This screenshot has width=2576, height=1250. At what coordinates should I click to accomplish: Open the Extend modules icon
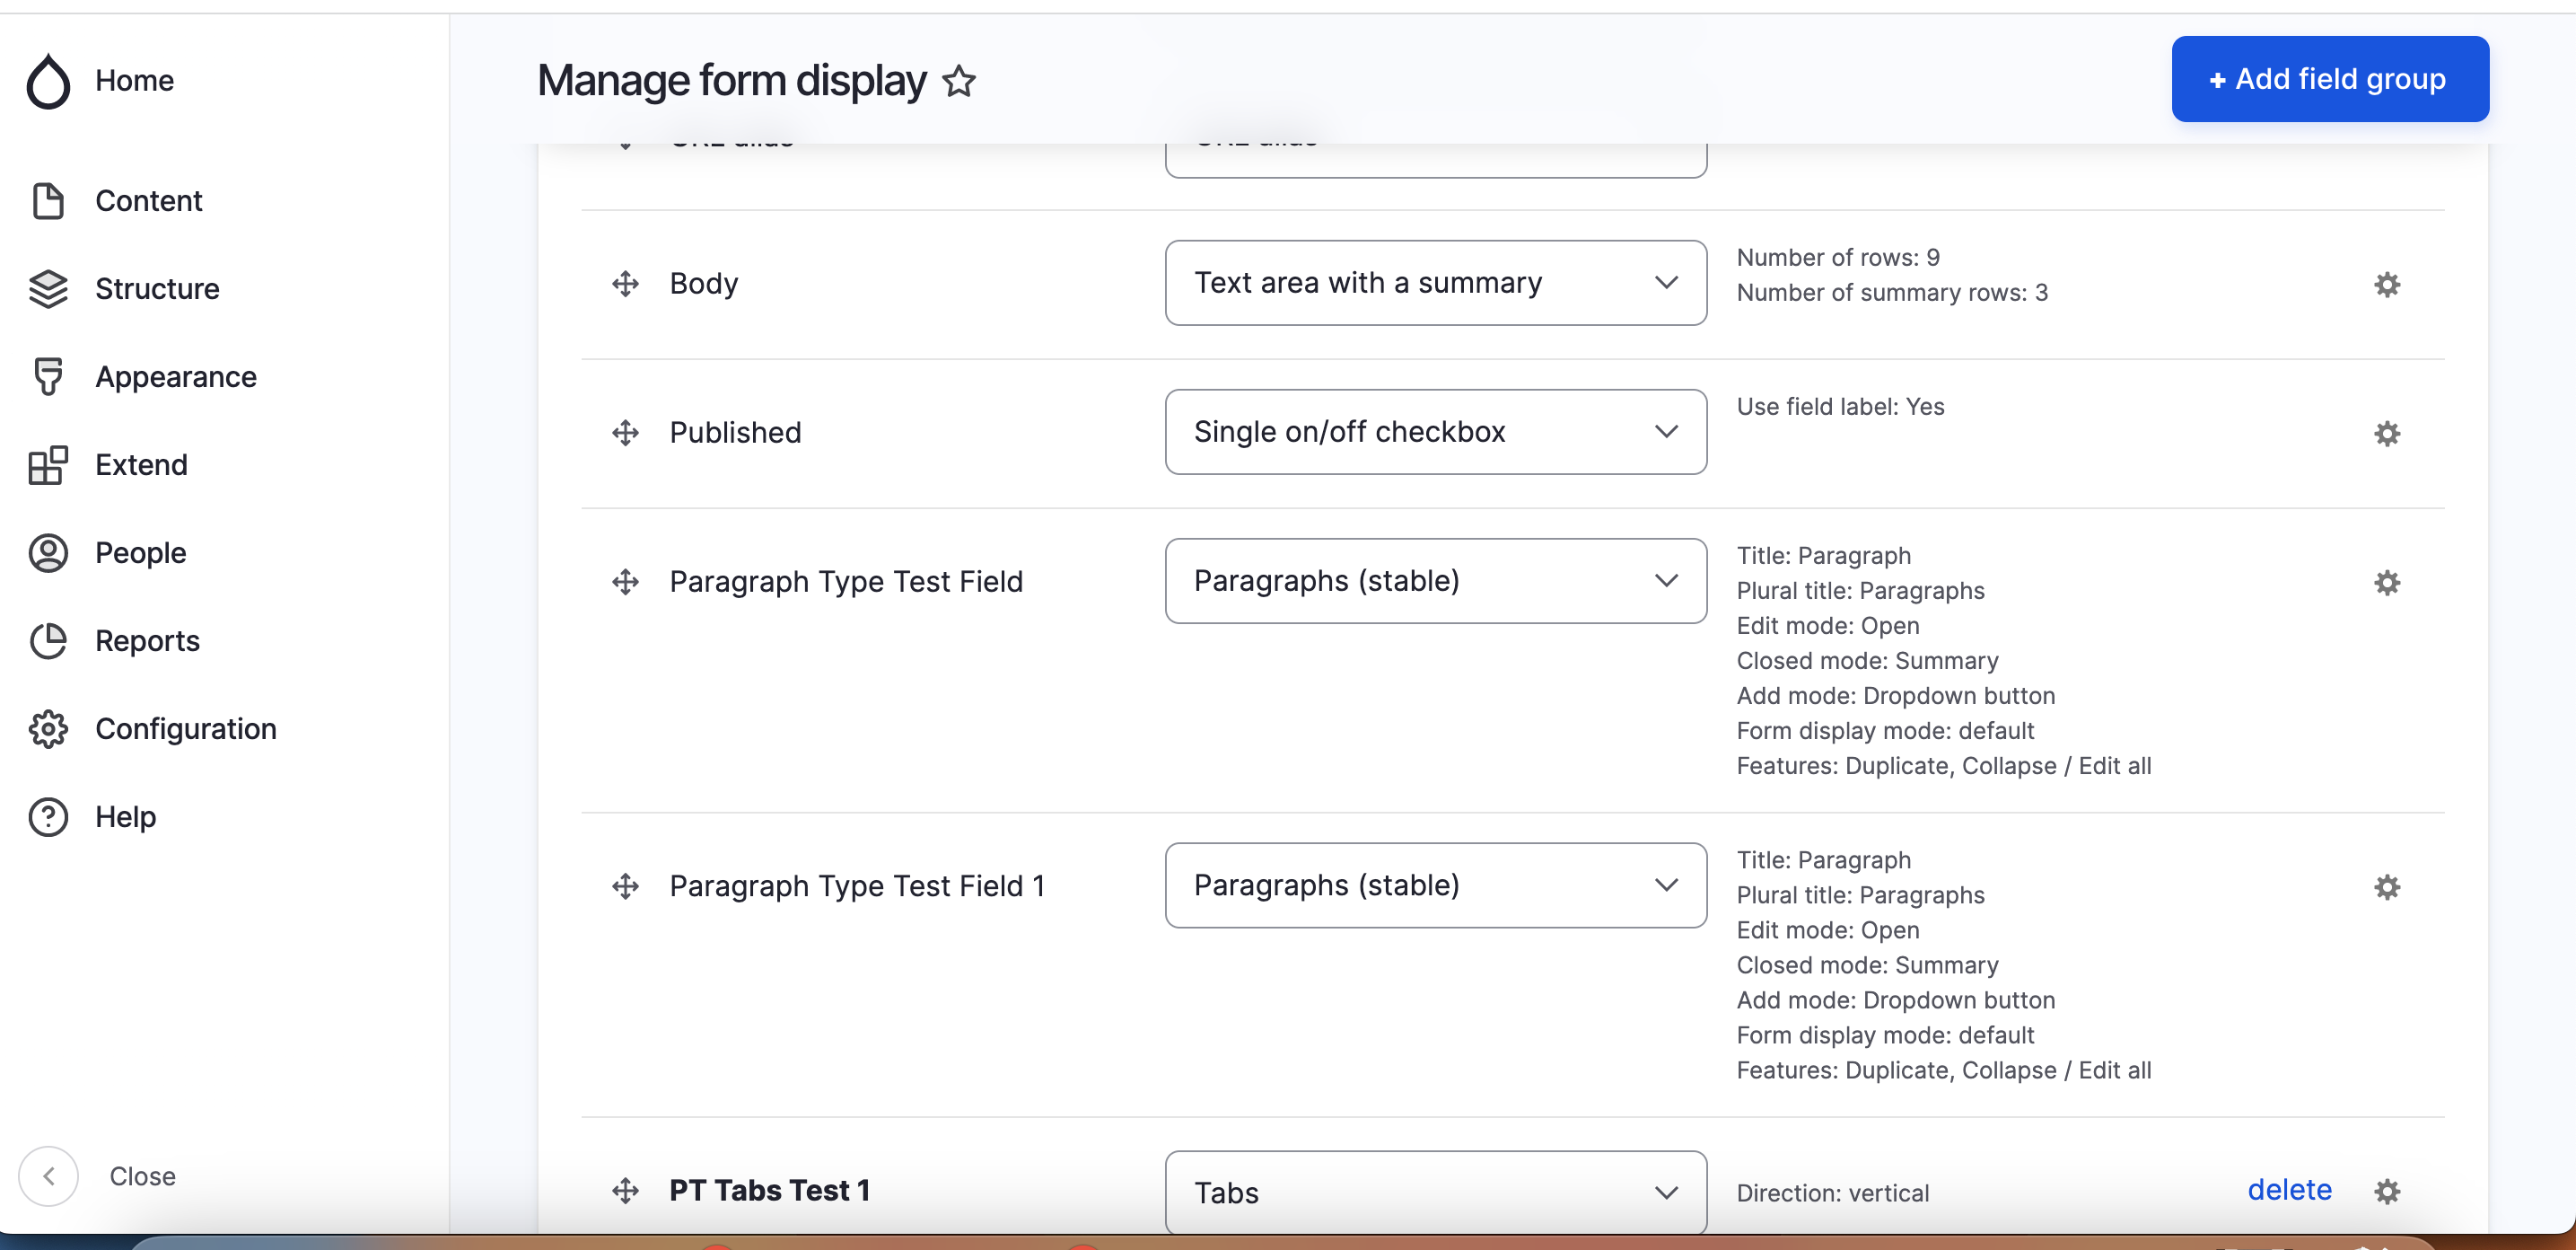pos(47,464)
